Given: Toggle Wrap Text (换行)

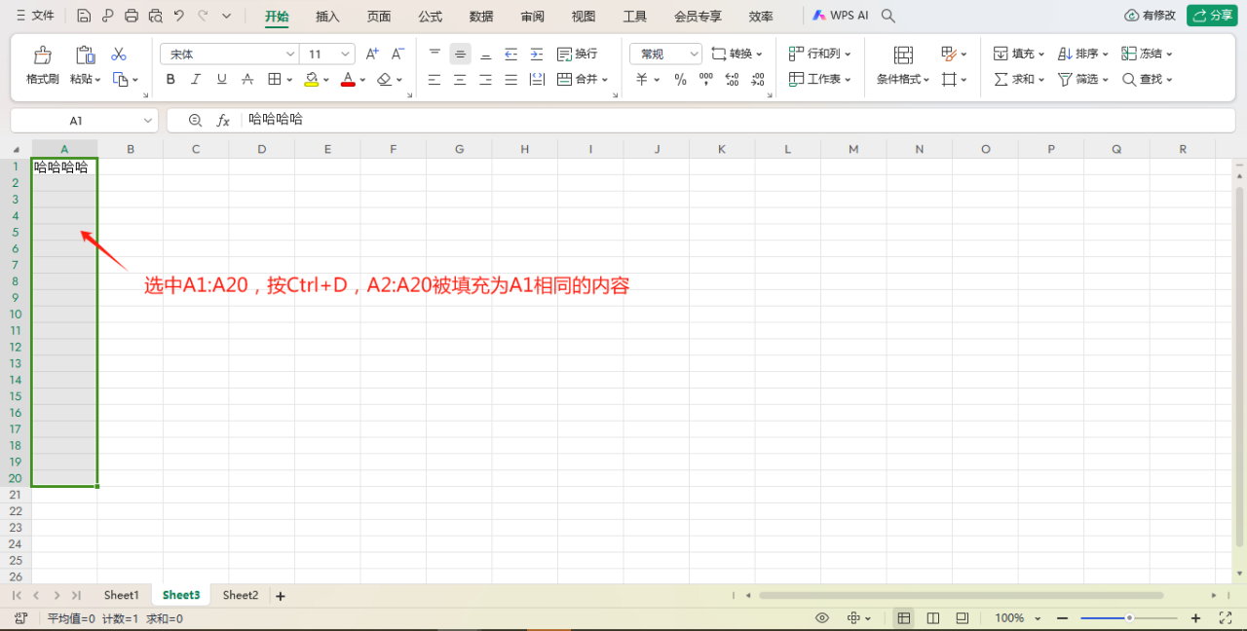Looking at the screenshot, I should click(x=577, y=54).
